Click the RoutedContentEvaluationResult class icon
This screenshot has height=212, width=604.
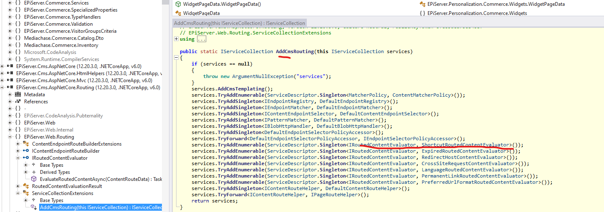(25, 186)
